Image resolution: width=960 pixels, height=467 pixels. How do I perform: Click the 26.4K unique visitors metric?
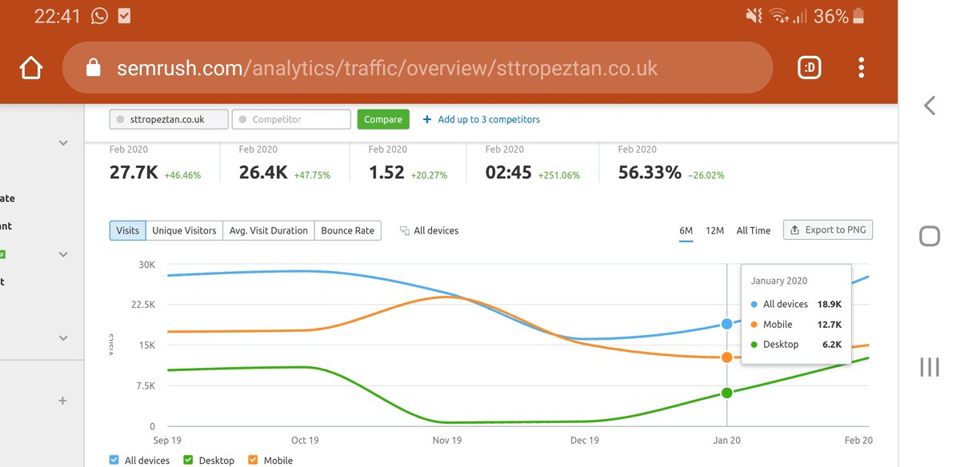(263, 172)
